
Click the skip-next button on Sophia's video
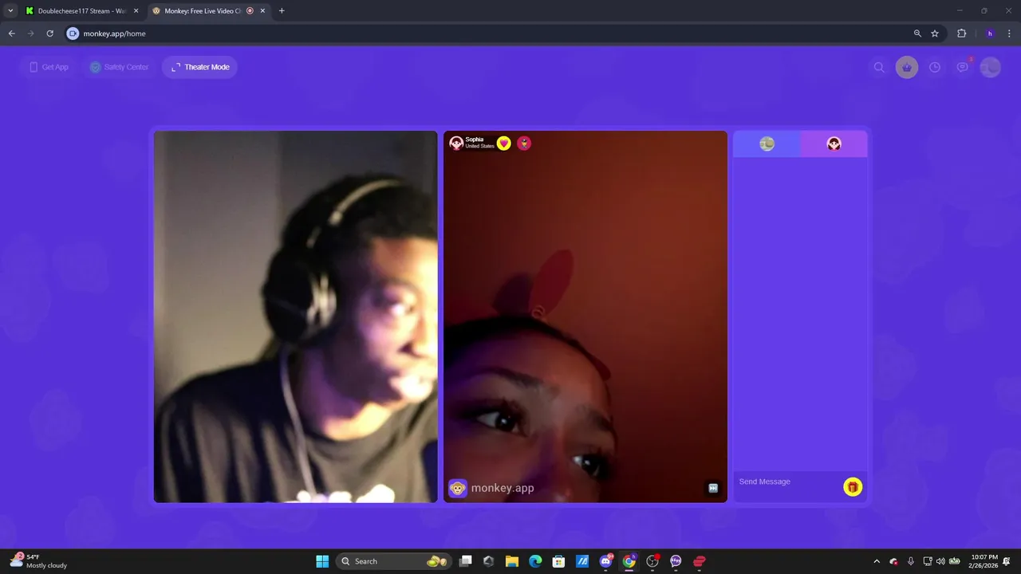[x=713, y=488]
